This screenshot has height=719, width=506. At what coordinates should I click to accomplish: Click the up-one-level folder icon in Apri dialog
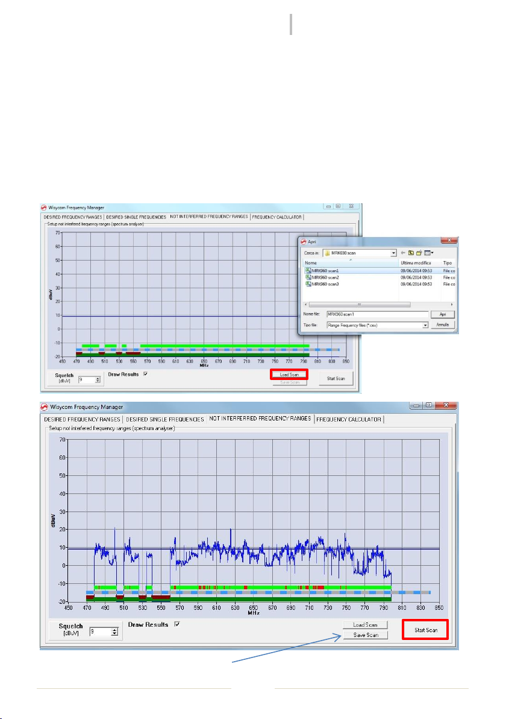pyautogui.click(x=411, y=253)
